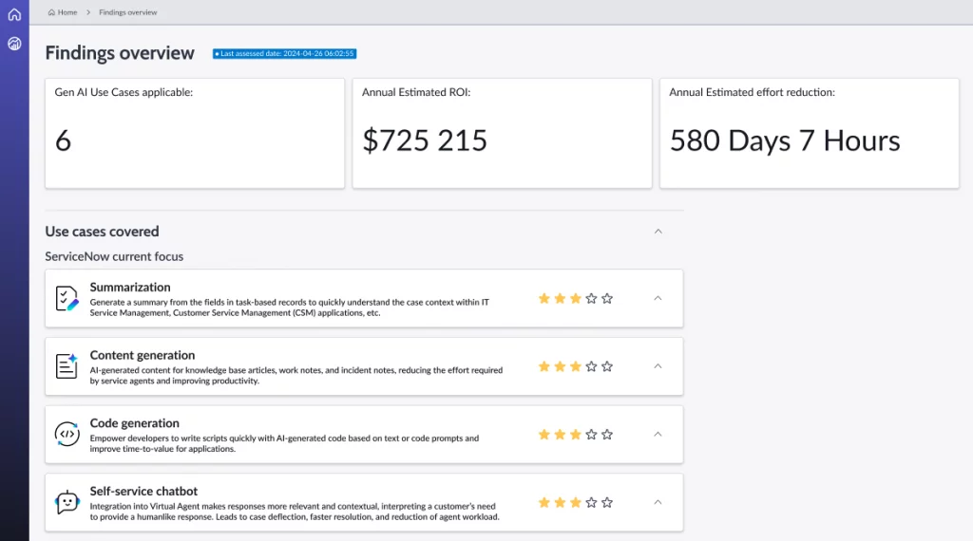Viewport: 973px width, 541px height.
Task: Open the Content generation use case title
Action: pyautogui.click(x=143, y=356)
